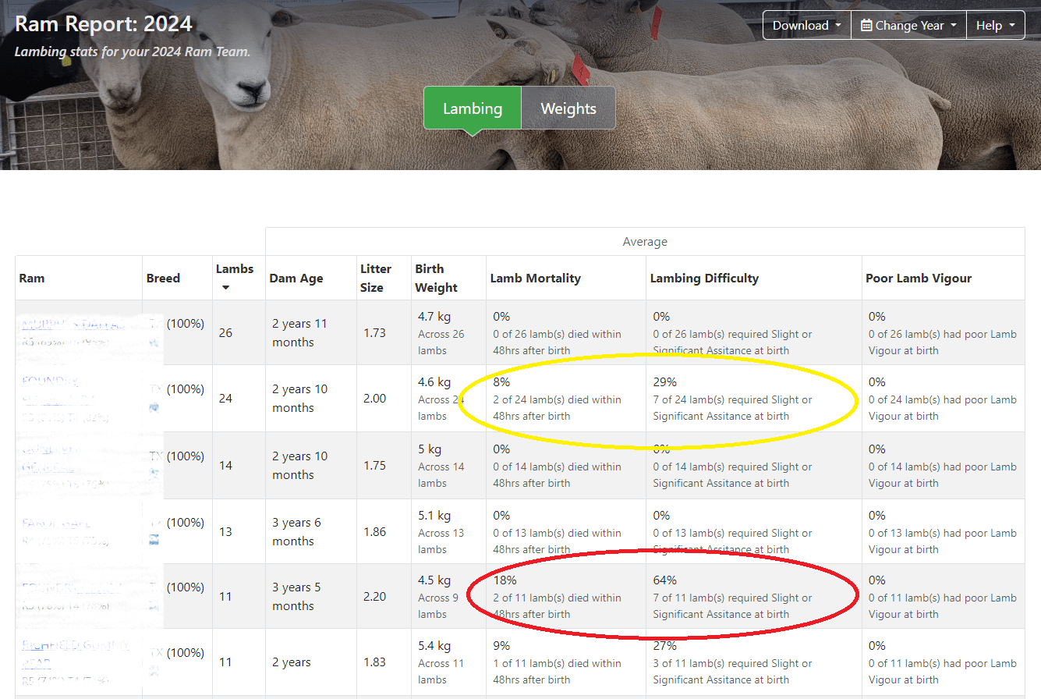Screen dimensions: 1041x699
Task: Sort the table by Lambing Difficulty column
Action: click(x=704, y=278)
